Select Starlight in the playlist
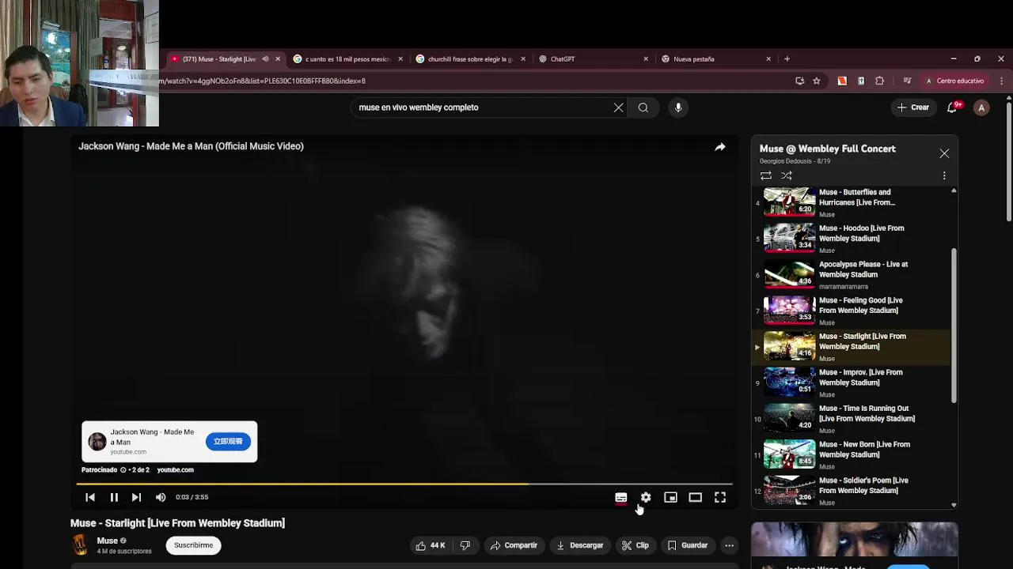 (851, 347)
